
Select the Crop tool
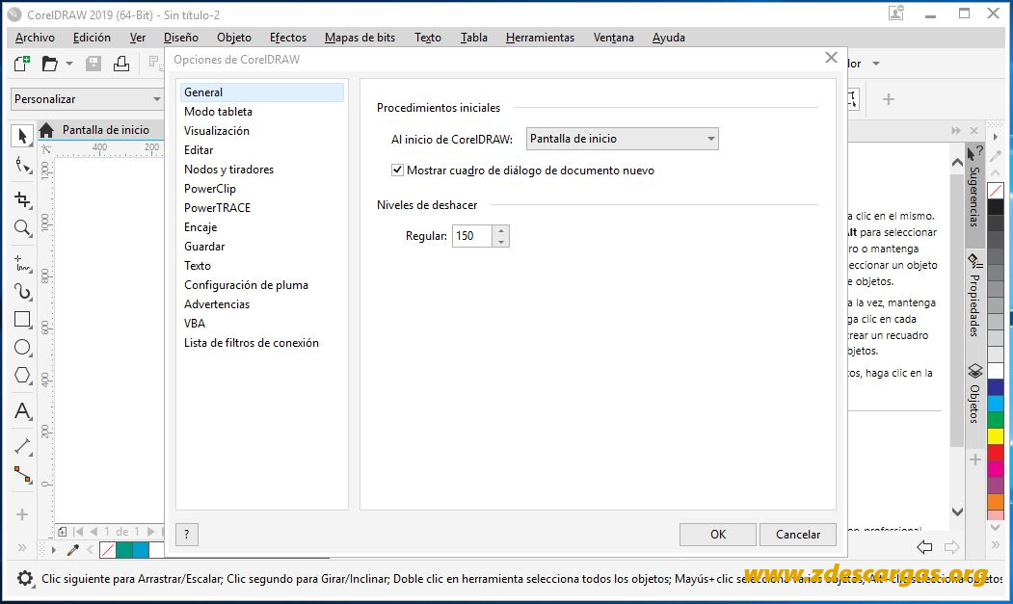[x=22, y=199]
